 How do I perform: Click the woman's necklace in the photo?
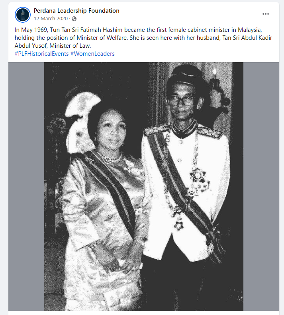(x=109, y=157)
